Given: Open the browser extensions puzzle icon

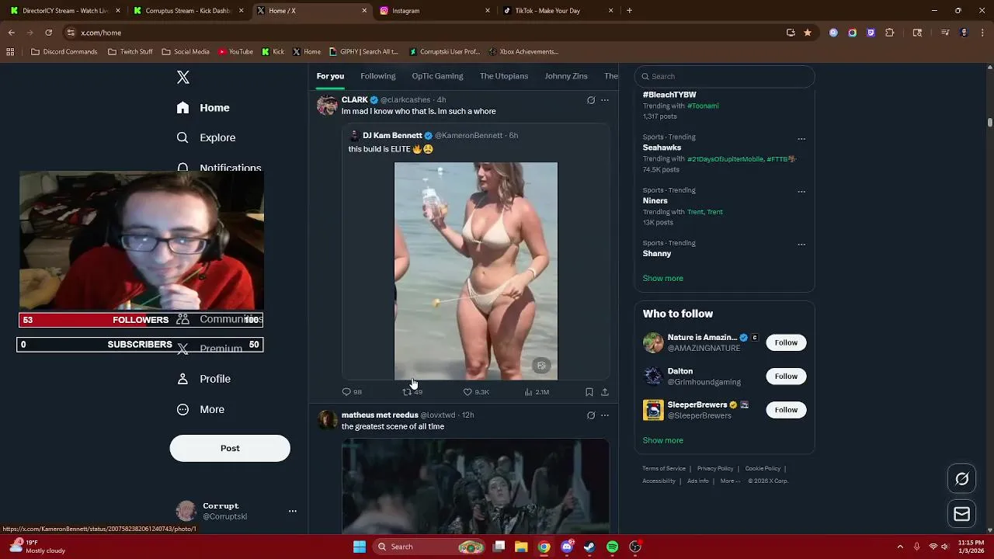Looking at the screenshot, I should coord(890,33).
